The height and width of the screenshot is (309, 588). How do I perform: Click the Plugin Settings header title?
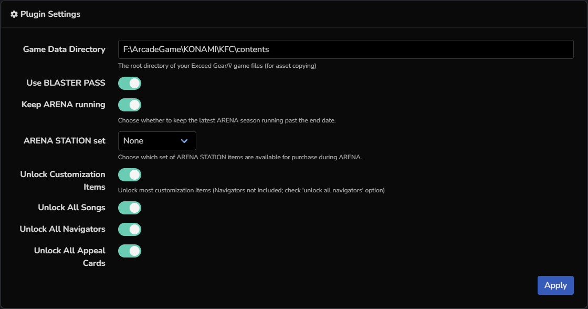[50, 14]
